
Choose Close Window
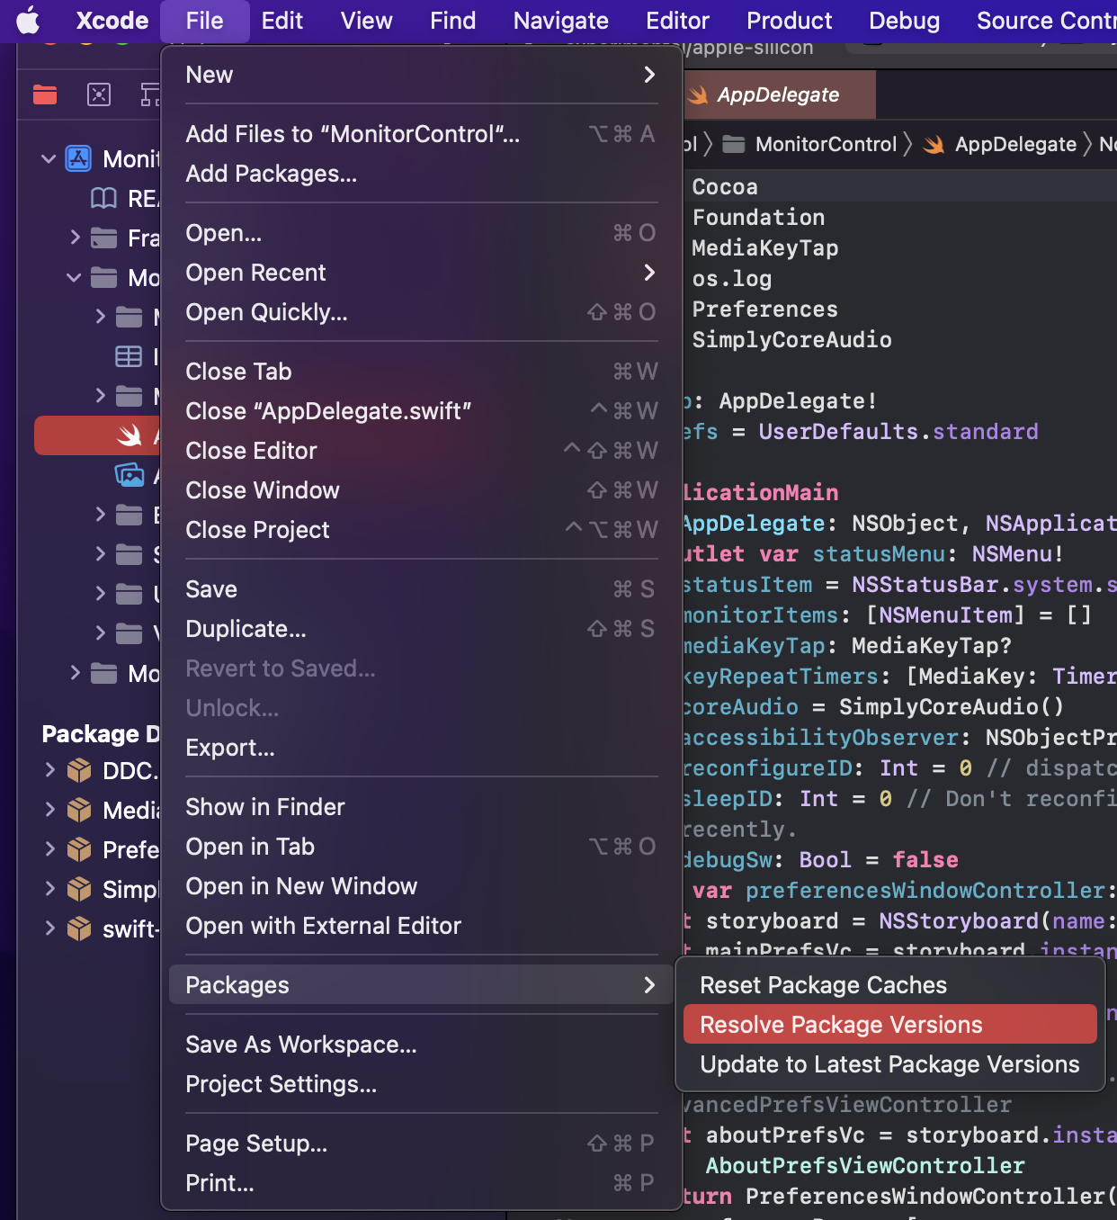421,490
